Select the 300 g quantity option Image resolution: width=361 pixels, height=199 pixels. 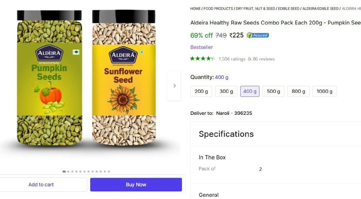[226, 91]
